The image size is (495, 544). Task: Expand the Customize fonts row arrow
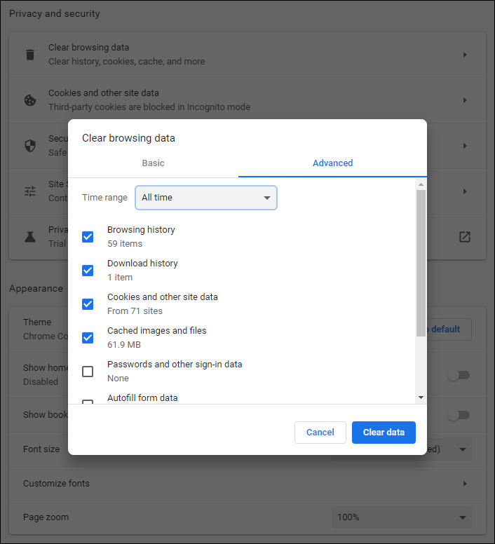point(465,484)
